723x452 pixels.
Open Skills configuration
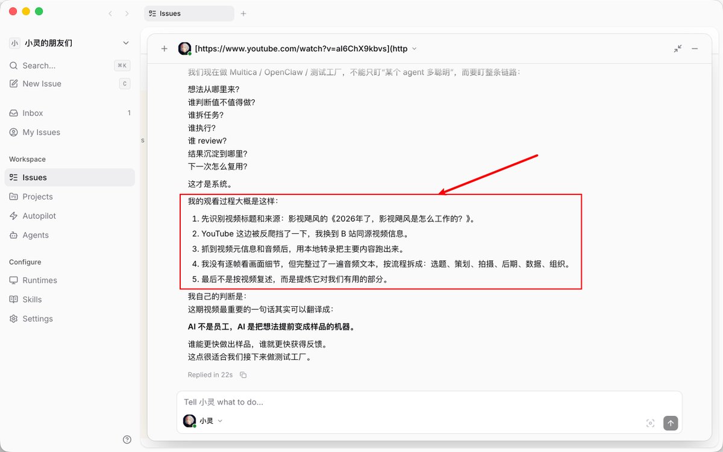pyautogui.click(x=69, y=300)
